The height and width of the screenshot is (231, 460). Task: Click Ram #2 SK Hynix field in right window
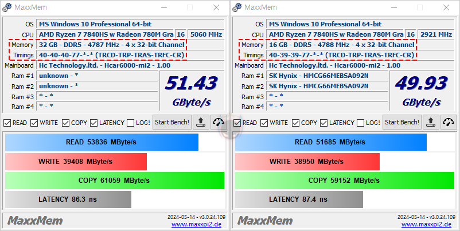point(328,86)
